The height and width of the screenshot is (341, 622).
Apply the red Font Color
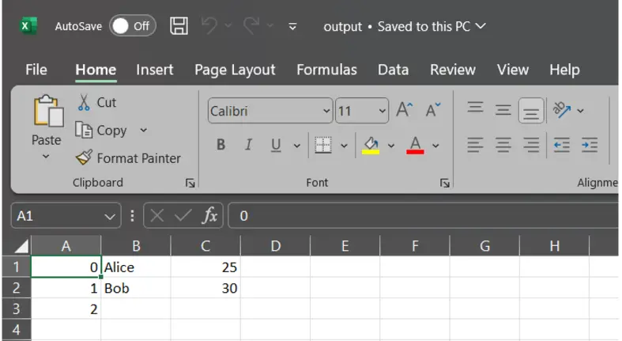click(x=416, y=146)
